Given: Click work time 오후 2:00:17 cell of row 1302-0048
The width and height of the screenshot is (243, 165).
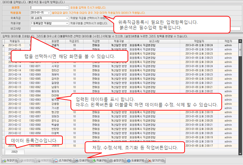Looking at the screenshot, I should [x=199, y=146].
